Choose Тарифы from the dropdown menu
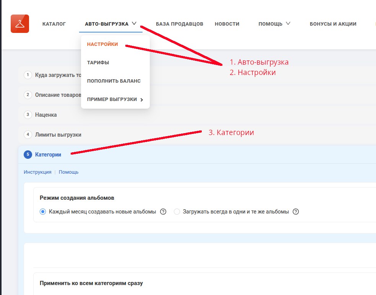 (x=98, y=63)
